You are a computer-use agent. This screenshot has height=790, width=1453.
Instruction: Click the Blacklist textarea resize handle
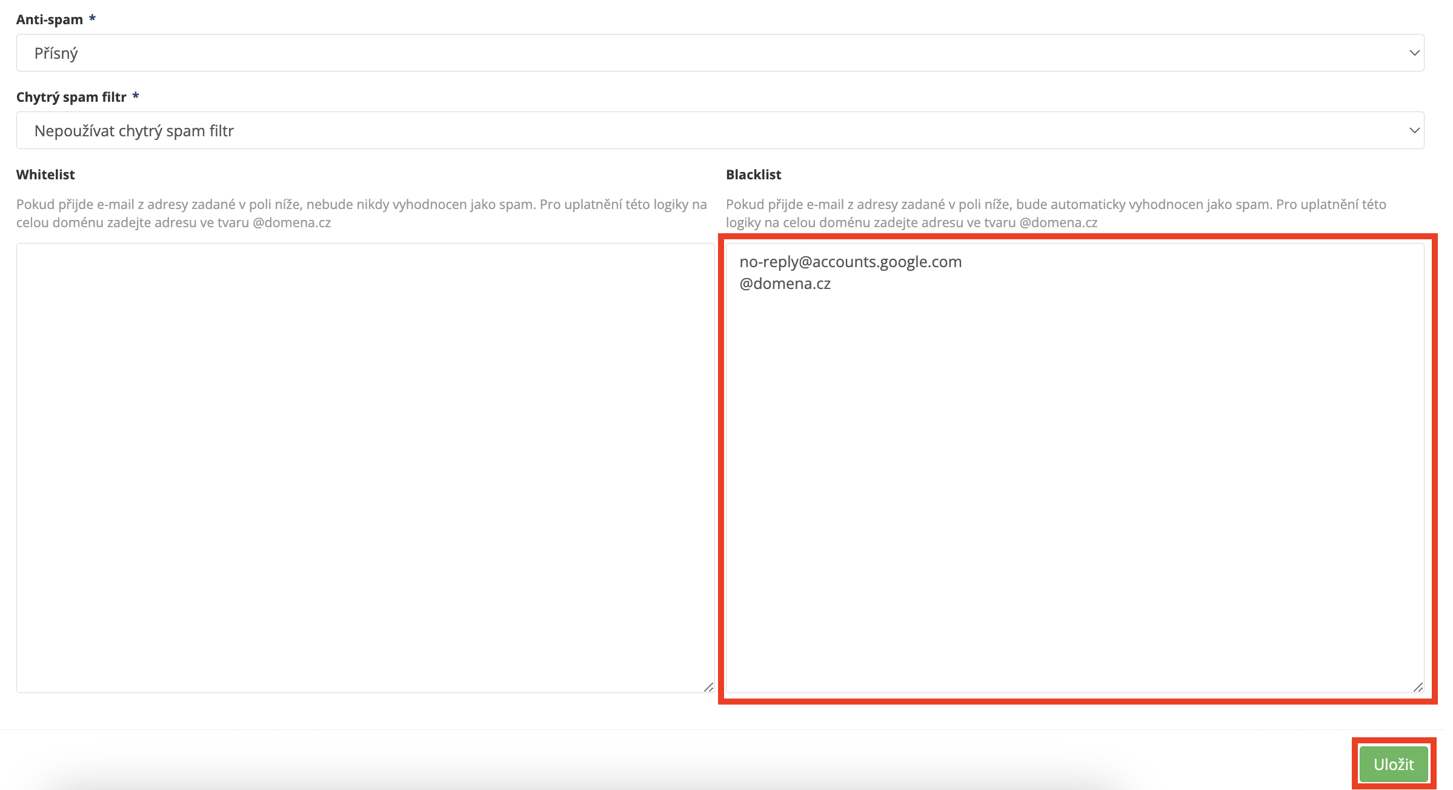[1418, 687]
